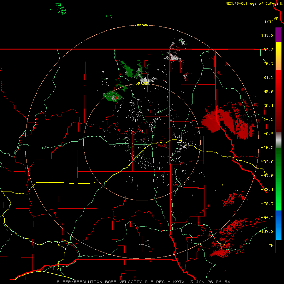Select the -47.6 legend value
This screenshot has width=284, height=284.
click(267, 176)
